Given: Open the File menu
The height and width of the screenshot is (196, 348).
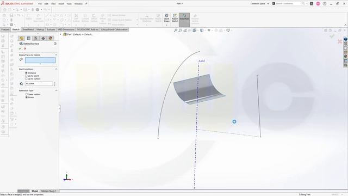Looking at the screenshot, I should [x=40, y=4].
